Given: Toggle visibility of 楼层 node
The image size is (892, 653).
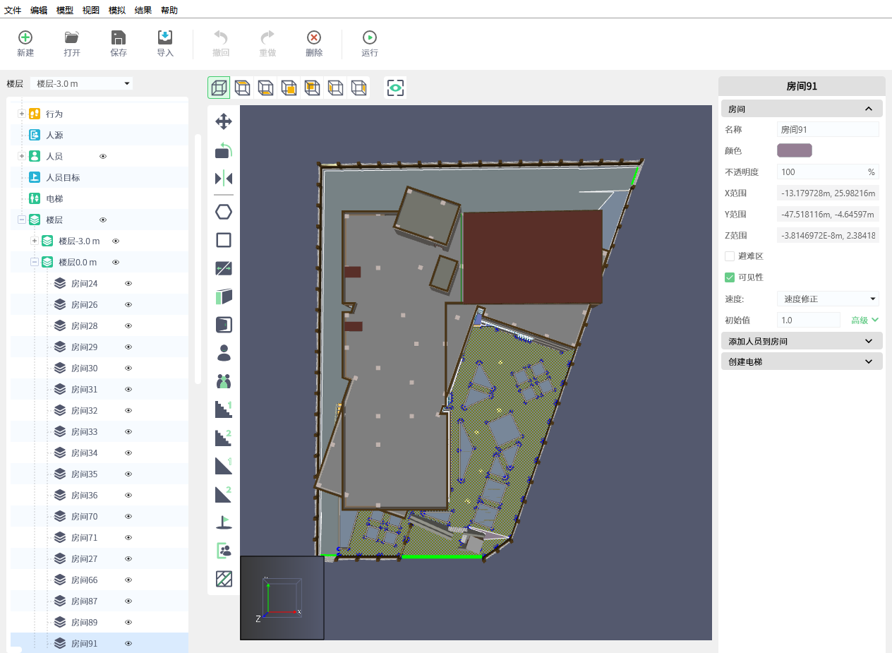Looking at the screenshot, I should click(103, 220).
